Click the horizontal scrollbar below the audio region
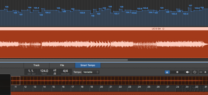Viewport: 208px width, 95px height. tap(64, 60)
